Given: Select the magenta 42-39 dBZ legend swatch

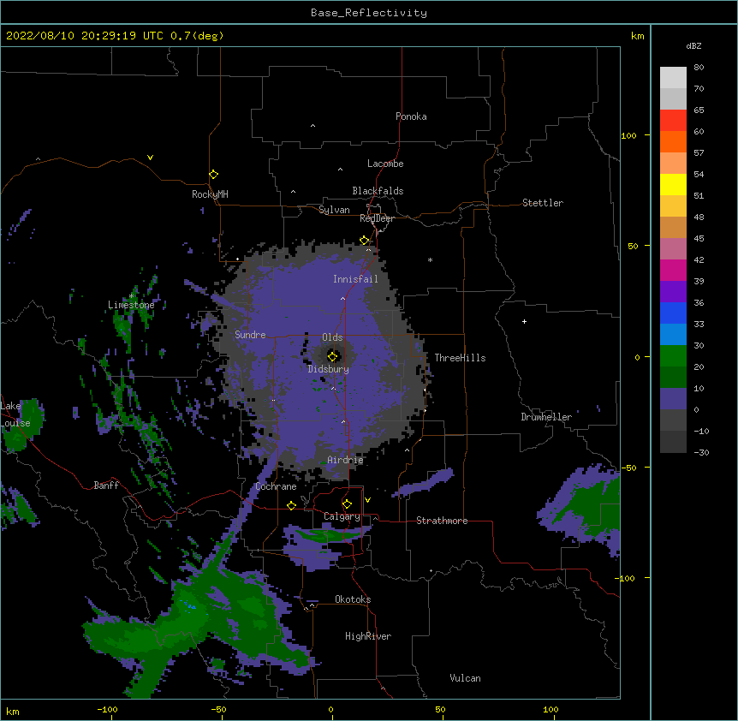Looking at the screenshot, I should (x=673, y=270).
